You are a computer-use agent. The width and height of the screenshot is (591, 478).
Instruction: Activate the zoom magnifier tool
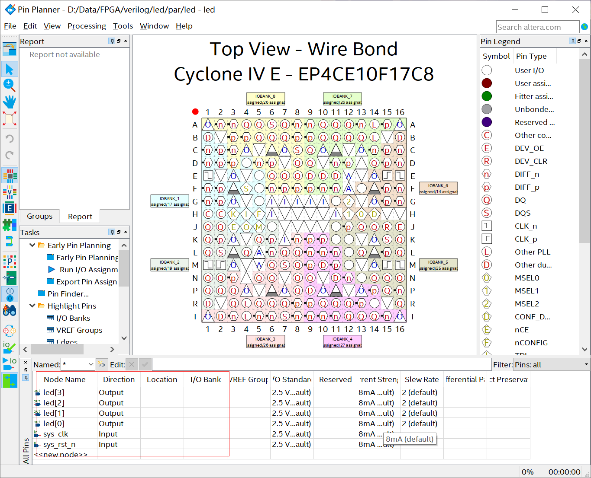(10, 85)
